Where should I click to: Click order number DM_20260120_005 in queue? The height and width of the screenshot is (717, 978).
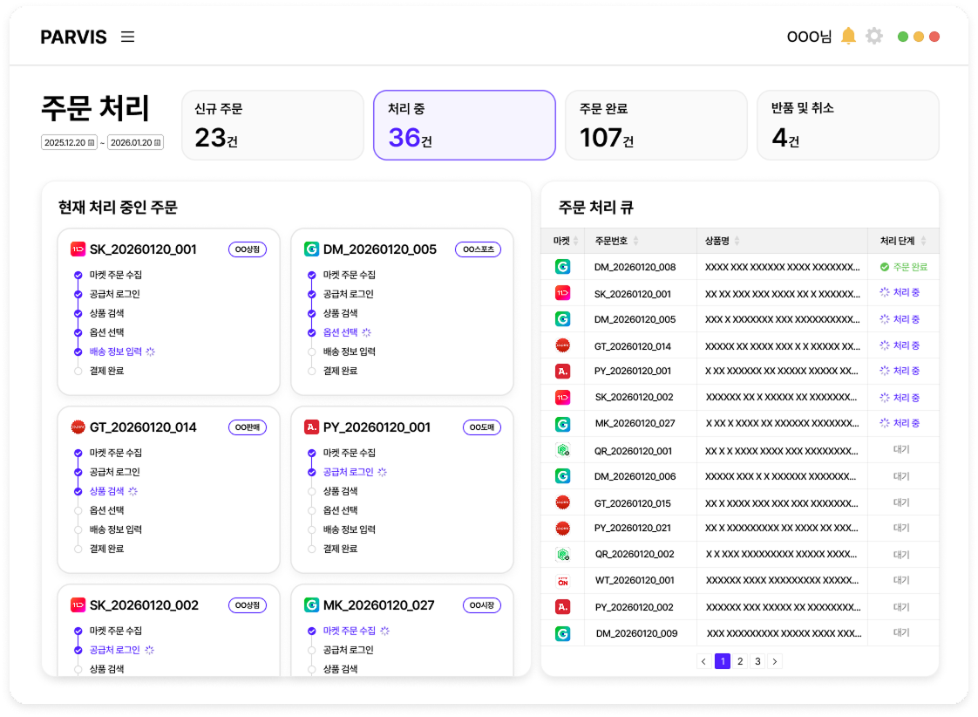coord(635,319)
